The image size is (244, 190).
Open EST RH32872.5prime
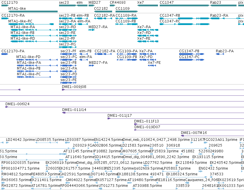[x=3, y=189]
